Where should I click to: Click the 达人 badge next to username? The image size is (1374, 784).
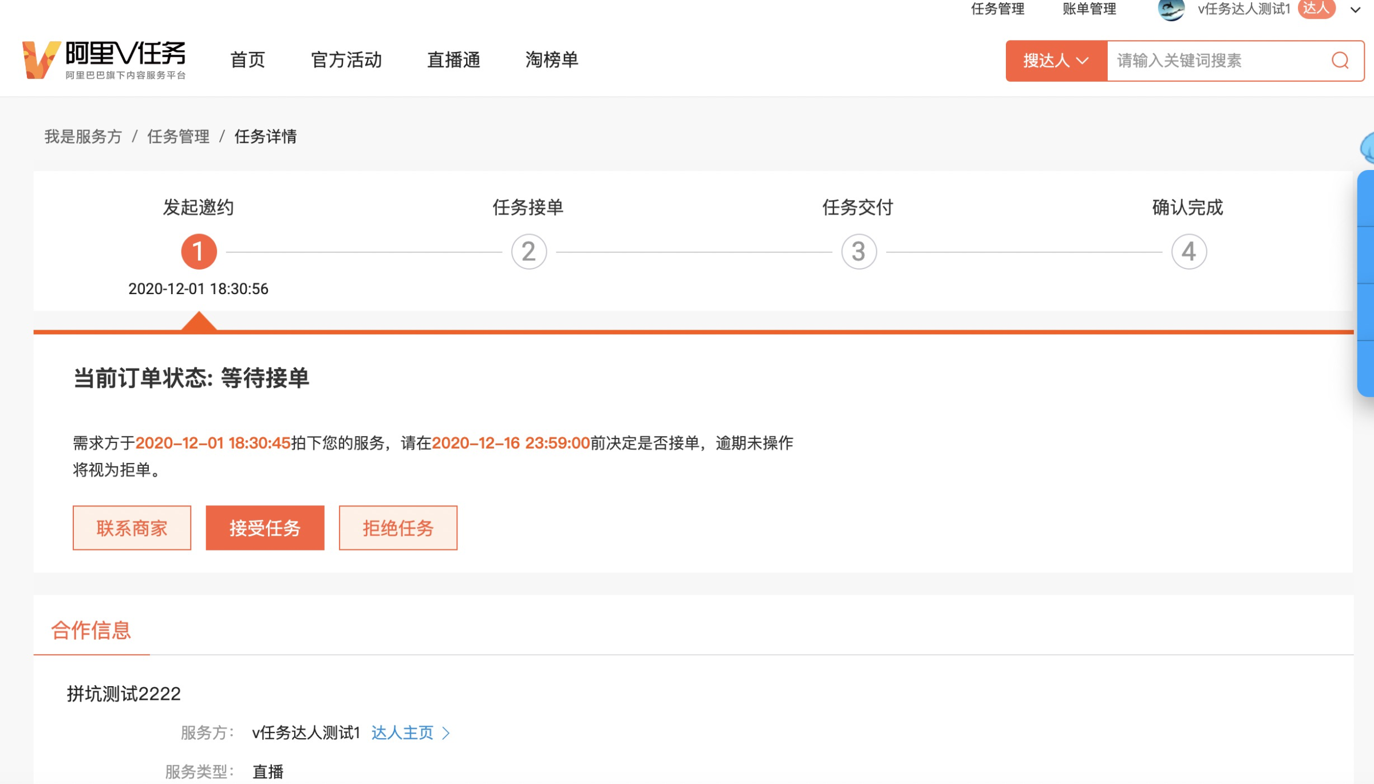1317,9
